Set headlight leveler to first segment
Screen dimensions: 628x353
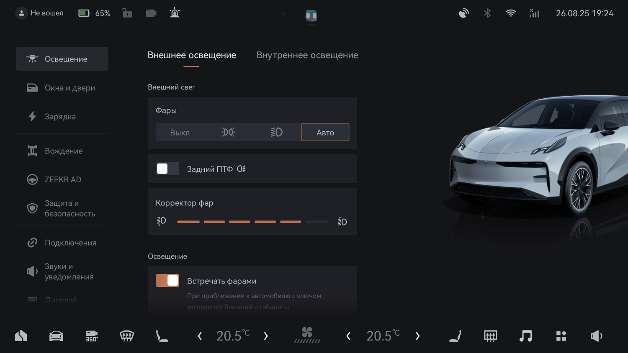click(x=188, y=222)
